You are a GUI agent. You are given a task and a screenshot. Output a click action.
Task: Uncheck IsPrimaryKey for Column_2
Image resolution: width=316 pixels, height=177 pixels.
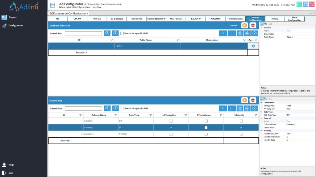pos(171,128)
